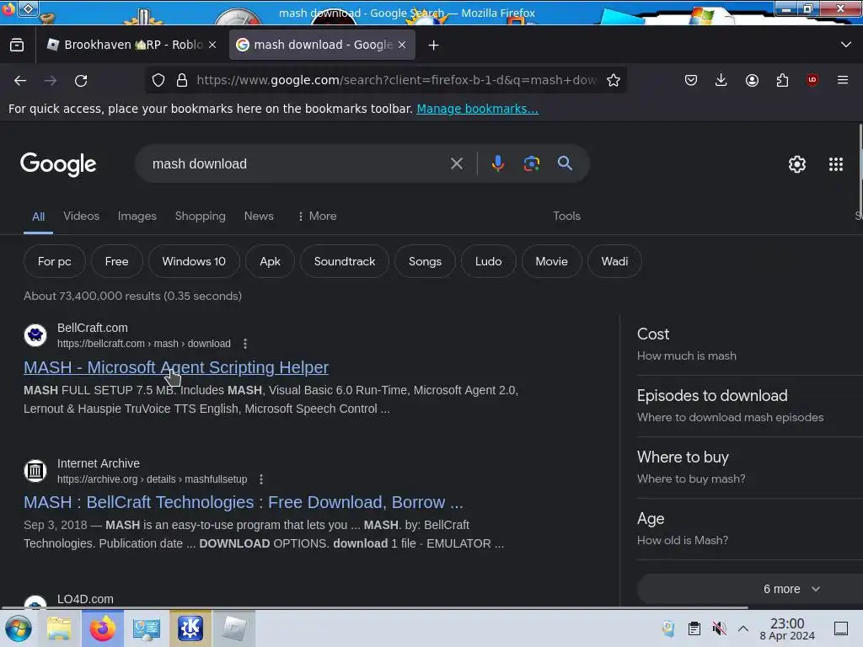
Task: Select the All results tab
Action: [38, 217]
